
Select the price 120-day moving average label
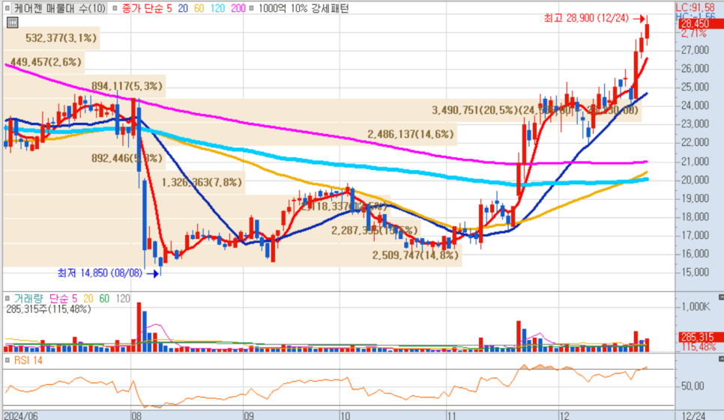click(217, 8)
